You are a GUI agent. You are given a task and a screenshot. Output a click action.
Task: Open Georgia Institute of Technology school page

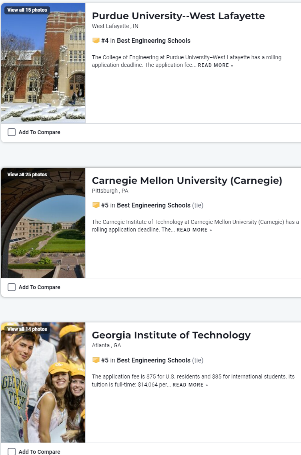171,335
